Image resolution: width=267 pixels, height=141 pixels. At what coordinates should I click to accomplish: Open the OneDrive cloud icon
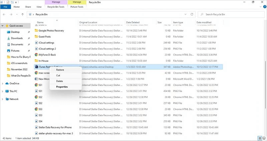point(7,84)
